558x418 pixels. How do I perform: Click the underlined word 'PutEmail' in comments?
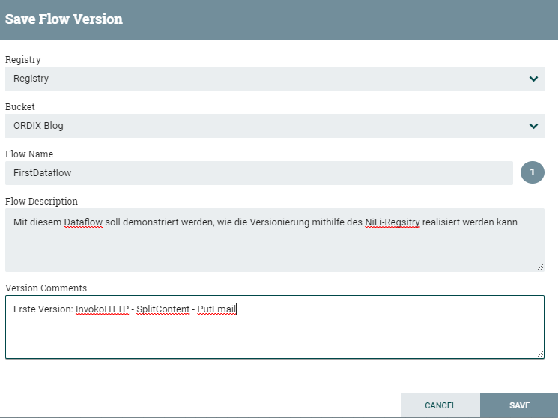(x=216, y=309)
